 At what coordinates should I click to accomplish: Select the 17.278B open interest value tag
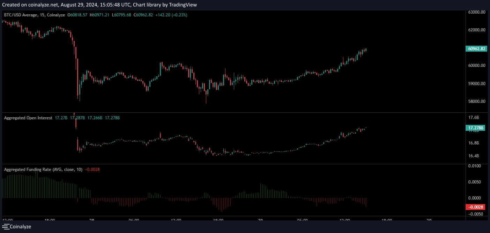coord(476,128)
